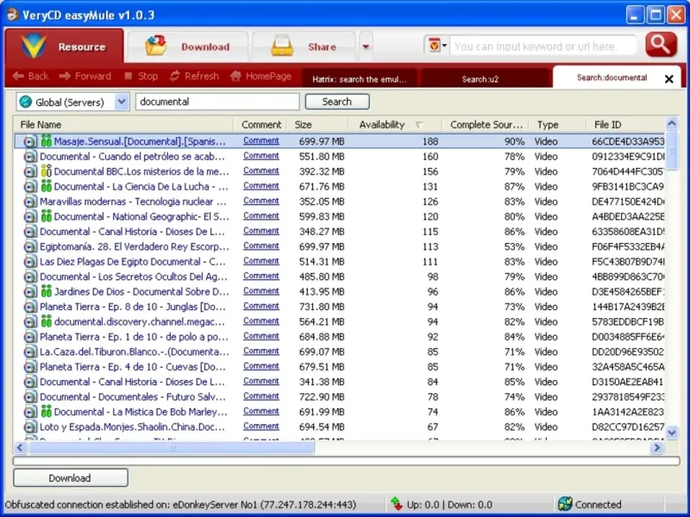Image resolution: width=690 pixels, height=517 pixels.
Task: Close the Search:documental tab
Action: coord(669,79)
